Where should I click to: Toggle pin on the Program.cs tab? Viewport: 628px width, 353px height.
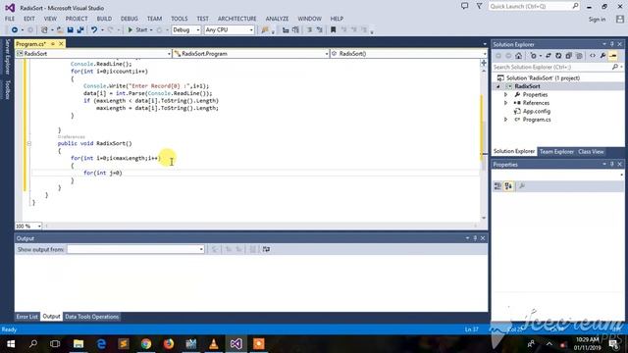tap(53, 43)
